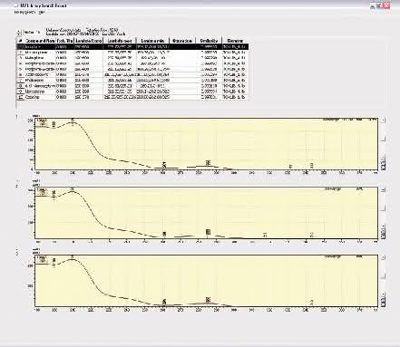This screenshot has width=400, height=347.
Task: Click the Hit No. spinner arrows
Action: tap(19, 32)
